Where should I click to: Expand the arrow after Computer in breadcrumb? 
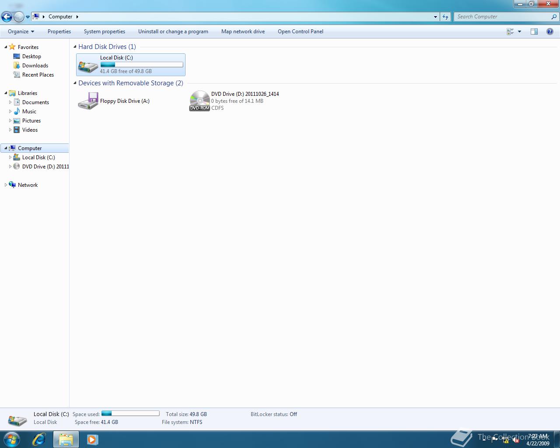pyautogui.click(x=77, y=17)
